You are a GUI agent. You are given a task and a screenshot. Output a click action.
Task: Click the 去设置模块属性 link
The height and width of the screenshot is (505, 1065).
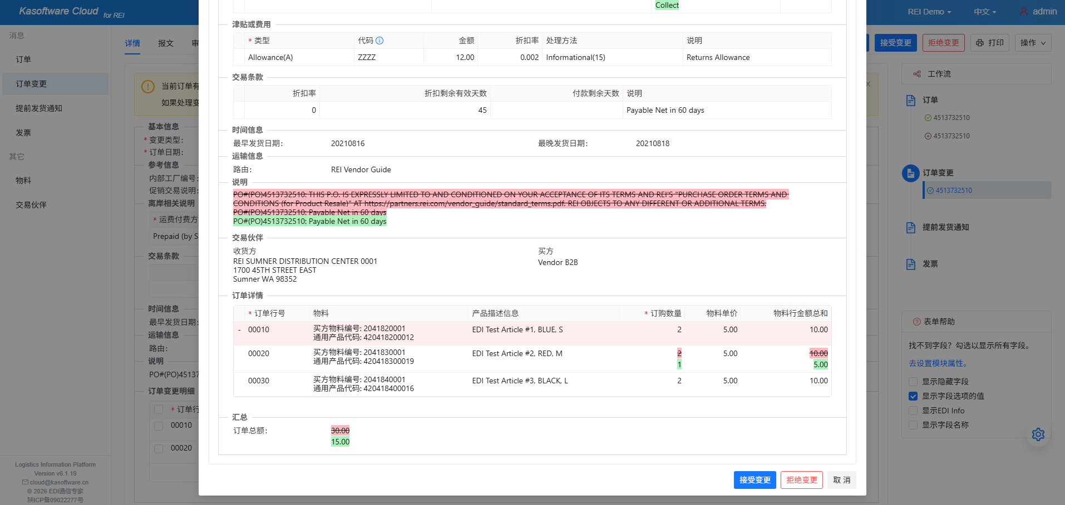click(x=939, y=363)
